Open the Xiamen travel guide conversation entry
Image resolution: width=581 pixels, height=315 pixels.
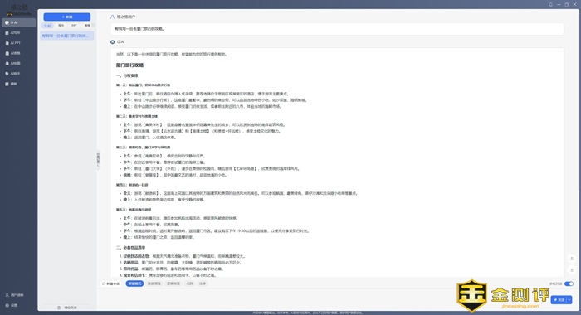67,36
